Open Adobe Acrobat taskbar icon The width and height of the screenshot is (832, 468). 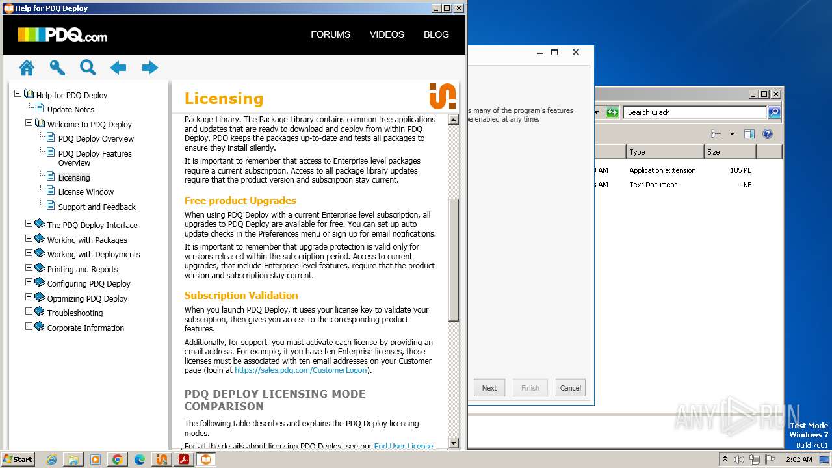click(x=184, y=460)
